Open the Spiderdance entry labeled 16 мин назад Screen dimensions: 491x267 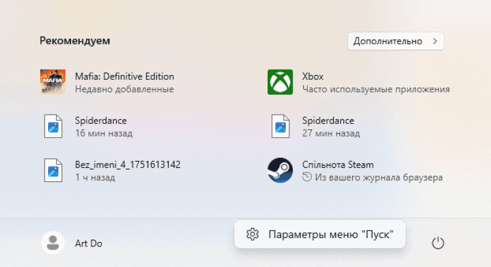click(101, 121)
